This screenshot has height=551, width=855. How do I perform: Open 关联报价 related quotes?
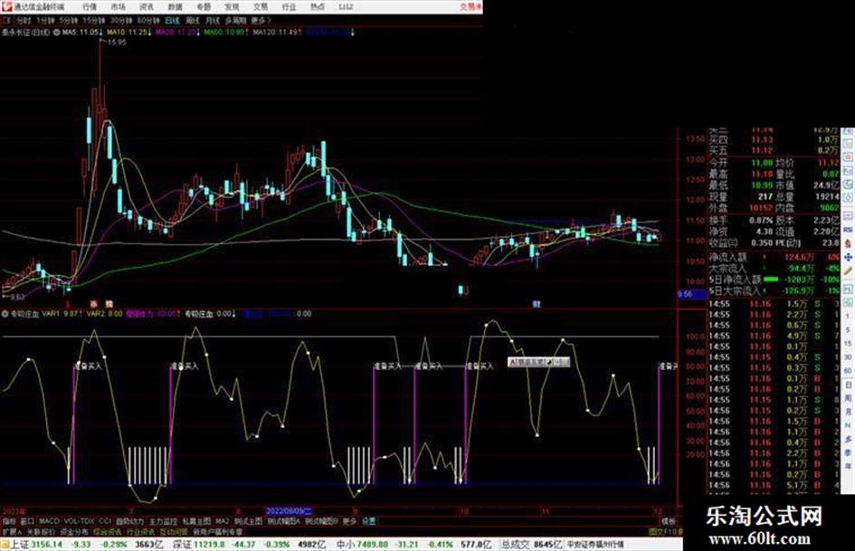tap(41, 531)
